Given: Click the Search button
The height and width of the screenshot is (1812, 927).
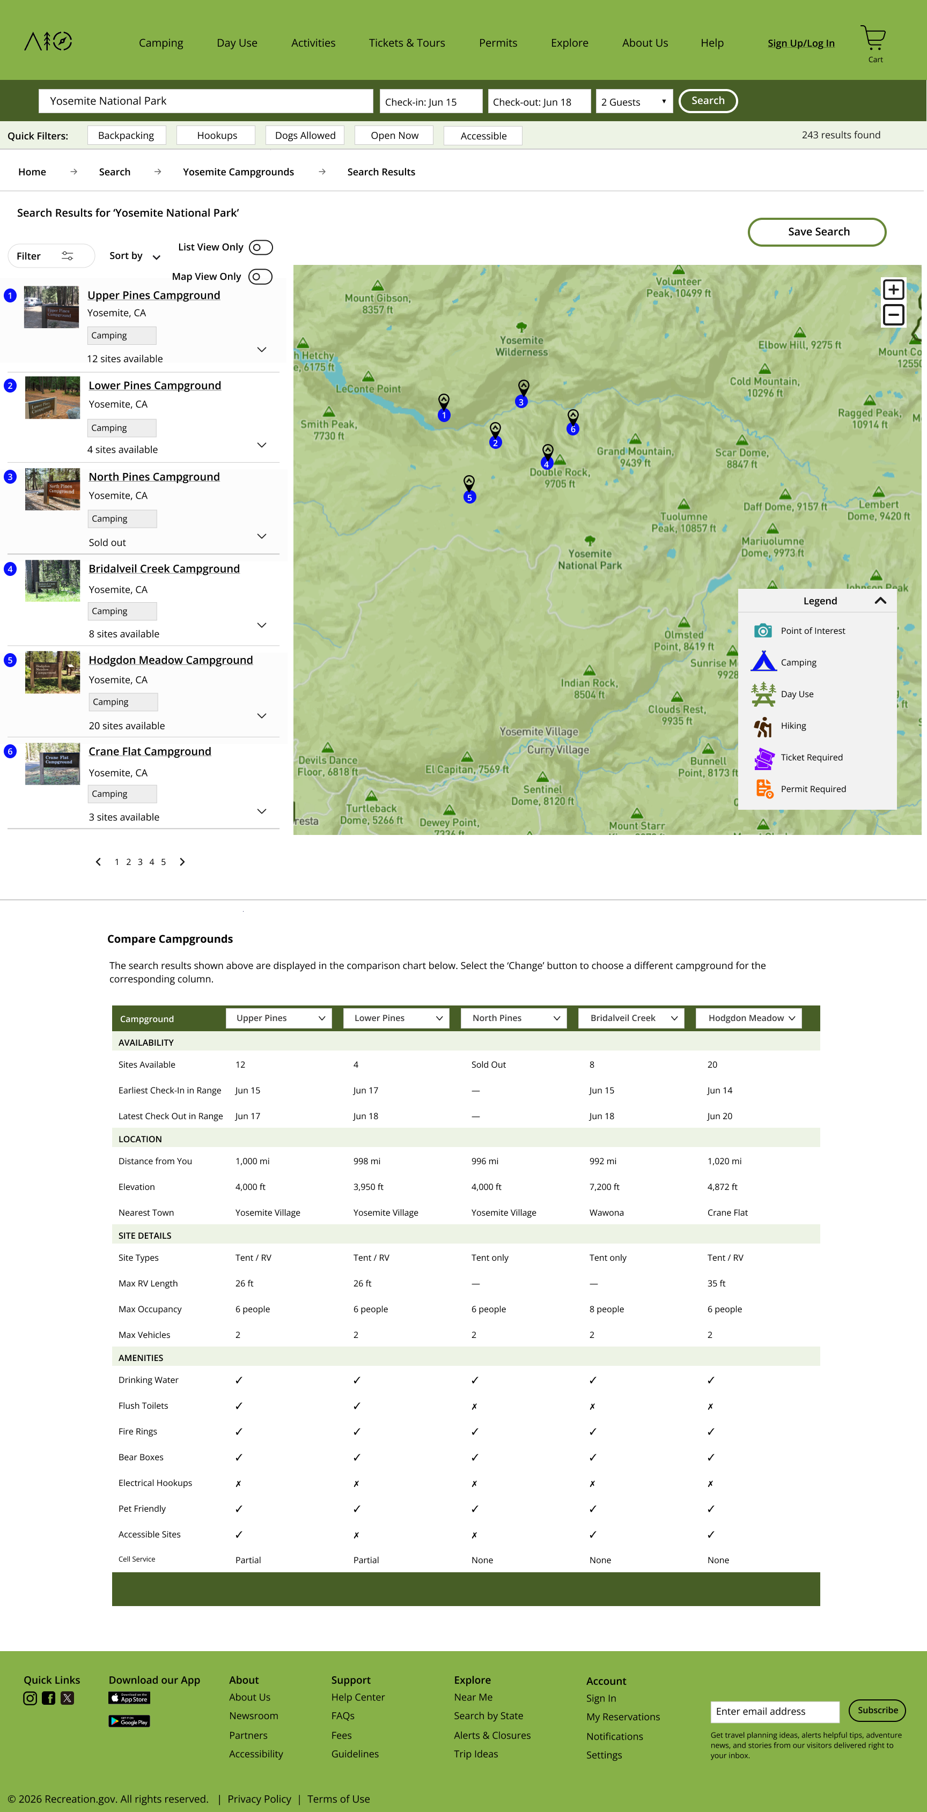Looking at the screenshot, I should click(x=708, y=101).
